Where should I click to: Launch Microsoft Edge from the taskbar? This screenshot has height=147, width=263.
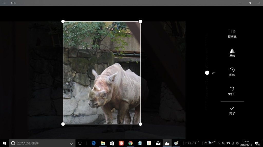coord(93,143)
